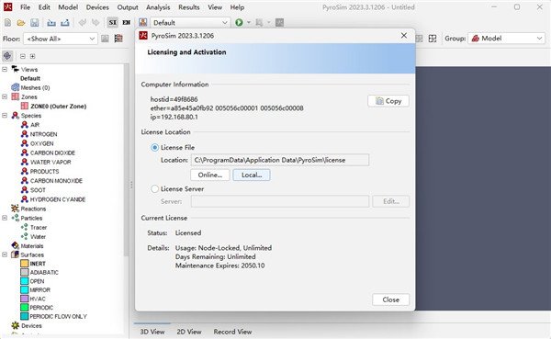Switch to the 2D View tab

coord(188,332)
